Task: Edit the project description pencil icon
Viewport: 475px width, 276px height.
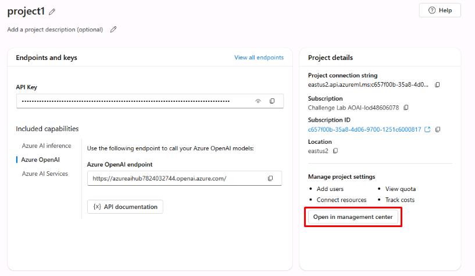Action: [x=113, y=30]
